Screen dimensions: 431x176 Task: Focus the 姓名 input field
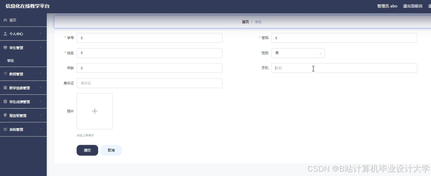(x=150, y=53)
